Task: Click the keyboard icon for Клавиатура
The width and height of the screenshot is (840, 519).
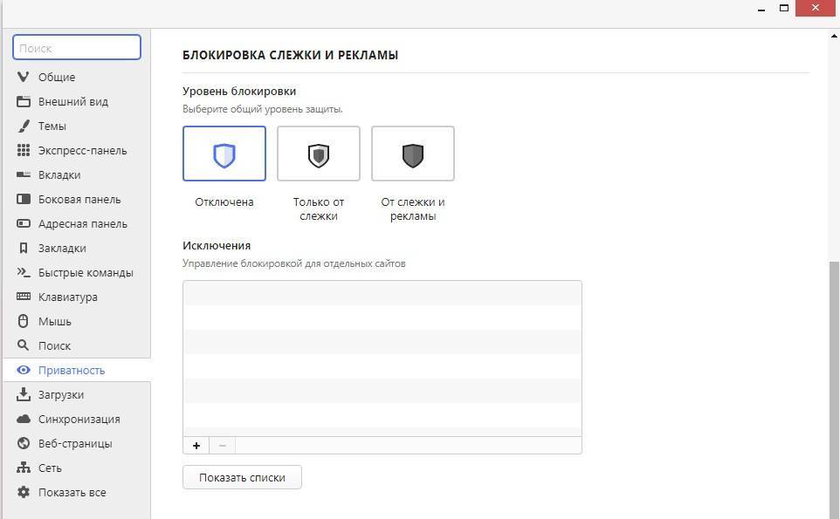Action: (x=24, y=297)
